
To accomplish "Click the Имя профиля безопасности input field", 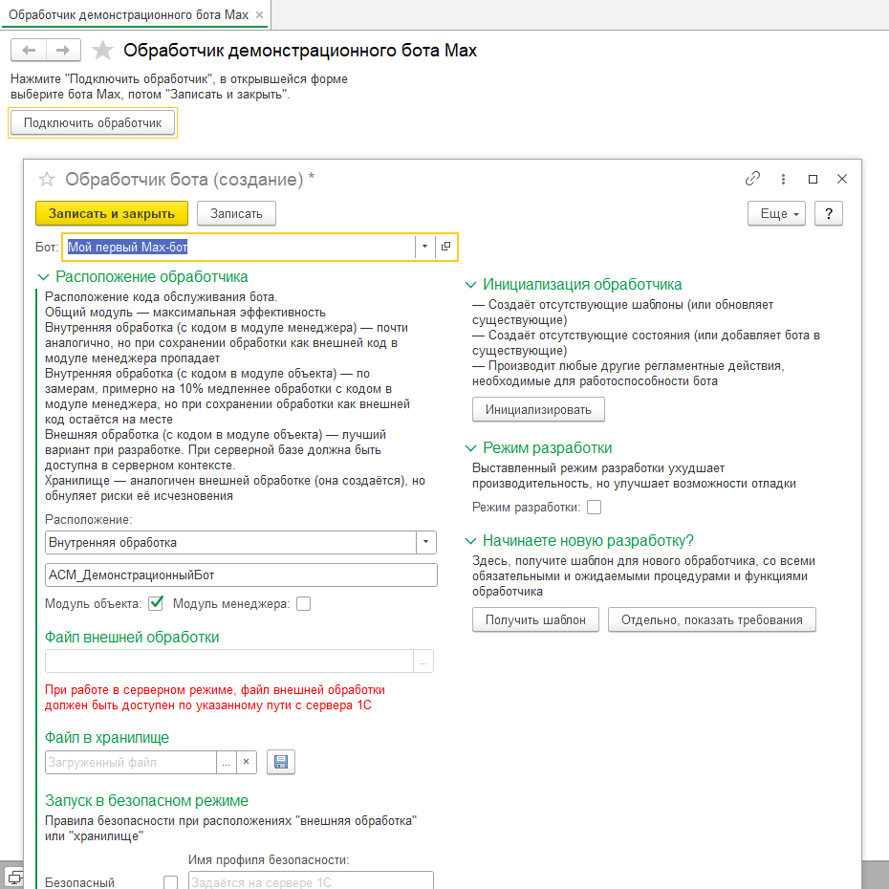I will point(311,880).
